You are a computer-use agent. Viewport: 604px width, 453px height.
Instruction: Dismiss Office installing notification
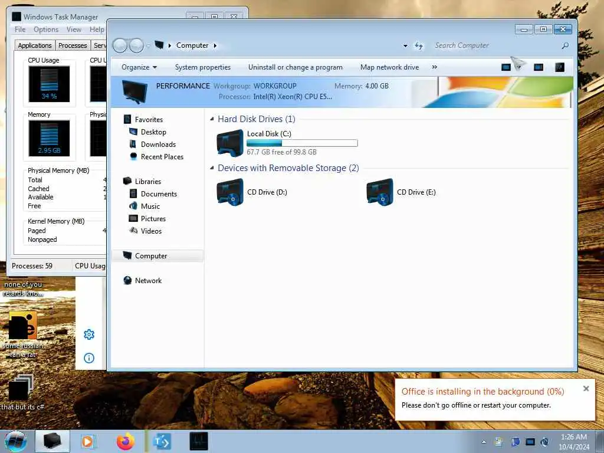[x=586, y=389]
